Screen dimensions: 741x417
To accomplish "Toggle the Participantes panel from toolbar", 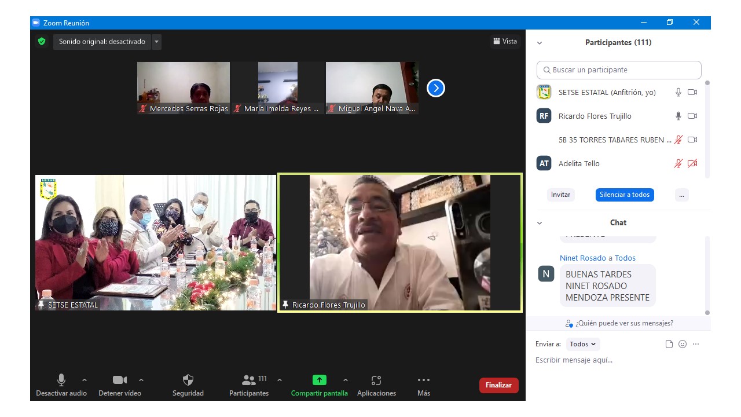I will coord(250,386).
